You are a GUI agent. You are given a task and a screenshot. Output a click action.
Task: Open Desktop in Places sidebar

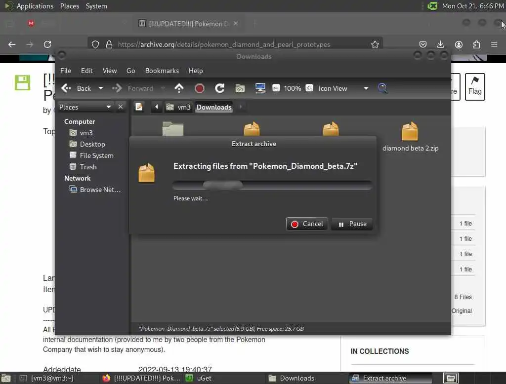(x=87, y=144)
